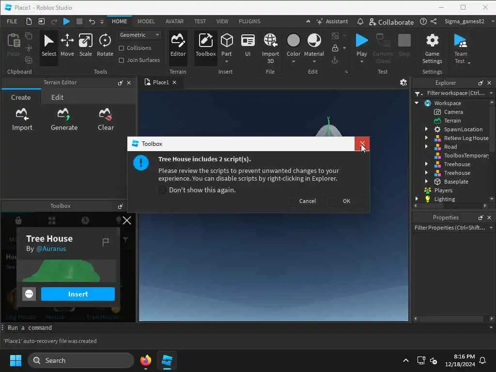Insert a new Part
496x372 pixels.
[x=227, y=47]
